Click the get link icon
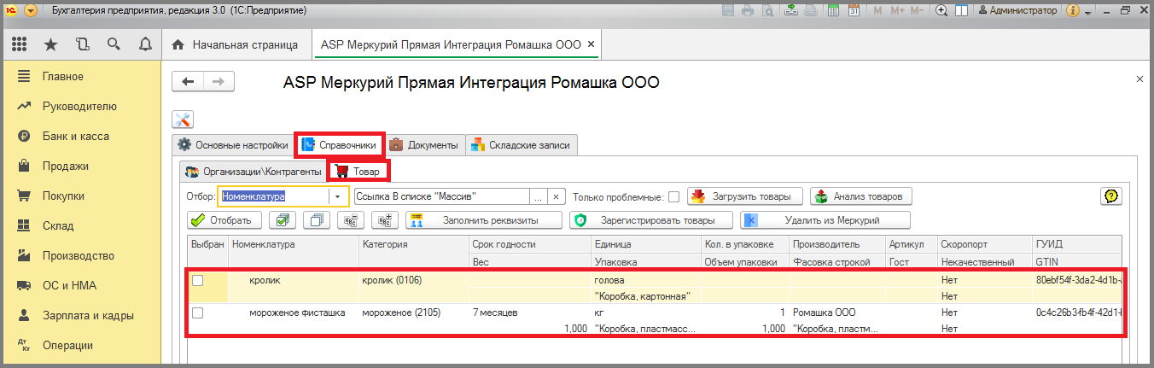 pos(791,11)
